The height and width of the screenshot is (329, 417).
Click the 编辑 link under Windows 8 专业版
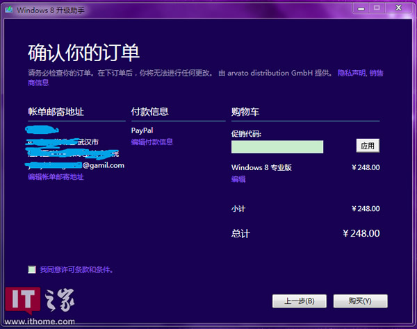(238, 179)
